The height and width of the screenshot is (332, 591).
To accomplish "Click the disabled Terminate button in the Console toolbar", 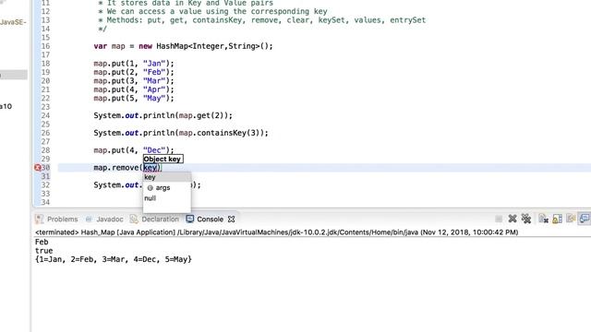I will [x=499, y=219].
